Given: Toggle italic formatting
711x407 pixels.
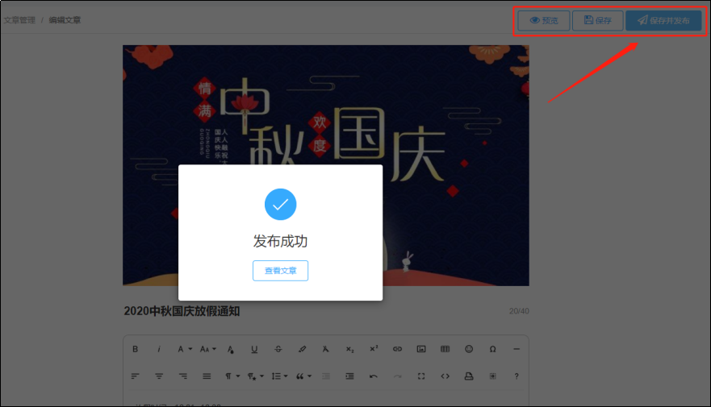Looking at the screenshot, I should [159, 349].
